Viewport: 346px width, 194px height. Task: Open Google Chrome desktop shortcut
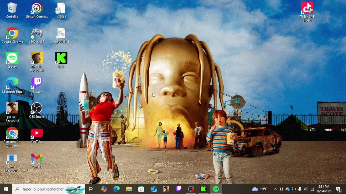(12, 35)
